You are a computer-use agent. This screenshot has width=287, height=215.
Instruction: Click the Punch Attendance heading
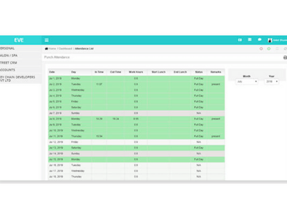tap(57, 57)
